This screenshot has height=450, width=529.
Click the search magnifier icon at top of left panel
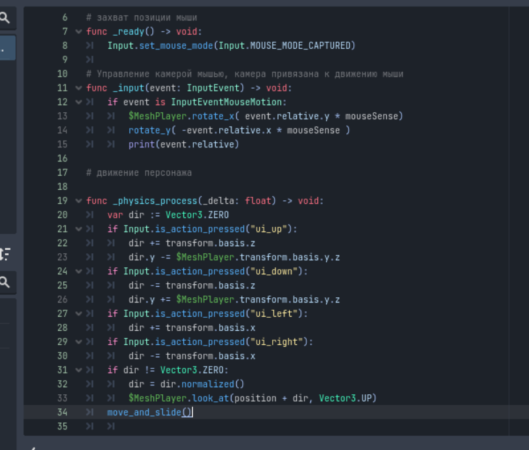(x=4, y=17)
